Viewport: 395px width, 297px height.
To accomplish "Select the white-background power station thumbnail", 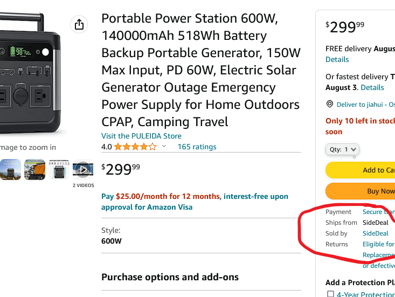I will (59, 170).
